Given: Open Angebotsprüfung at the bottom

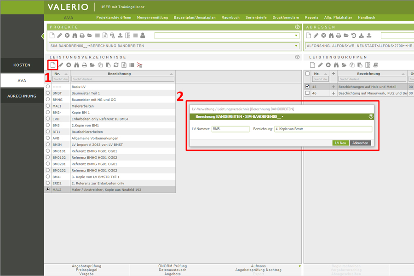Looking at the screenshot, I should click(x=86, y=266).
